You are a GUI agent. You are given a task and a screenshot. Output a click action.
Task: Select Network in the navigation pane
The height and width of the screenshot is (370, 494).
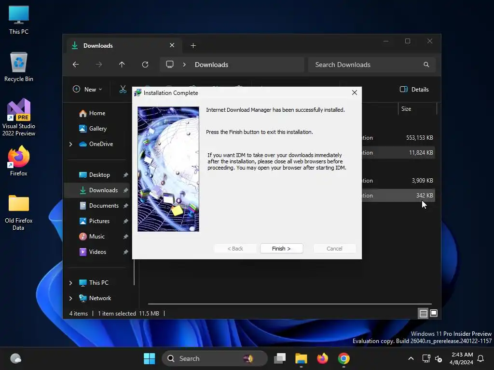tap(100, 298)
